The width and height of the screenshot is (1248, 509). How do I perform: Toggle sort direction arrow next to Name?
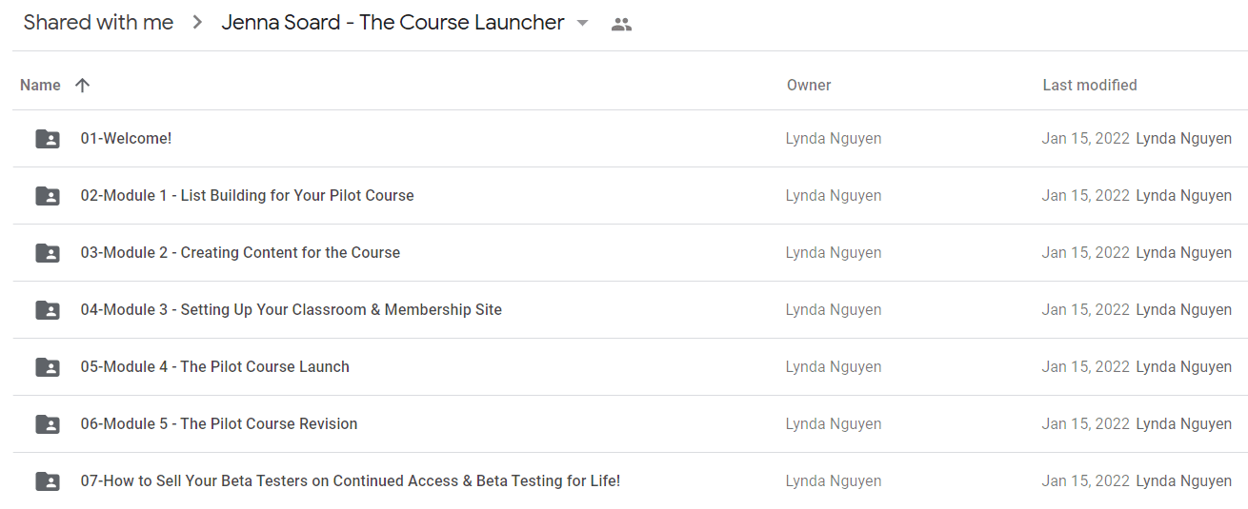[83, 85]
